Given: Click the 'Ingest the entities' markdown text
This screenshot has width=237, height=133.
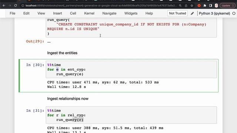Looking at the screenshot, I should [x=62, y=53].
